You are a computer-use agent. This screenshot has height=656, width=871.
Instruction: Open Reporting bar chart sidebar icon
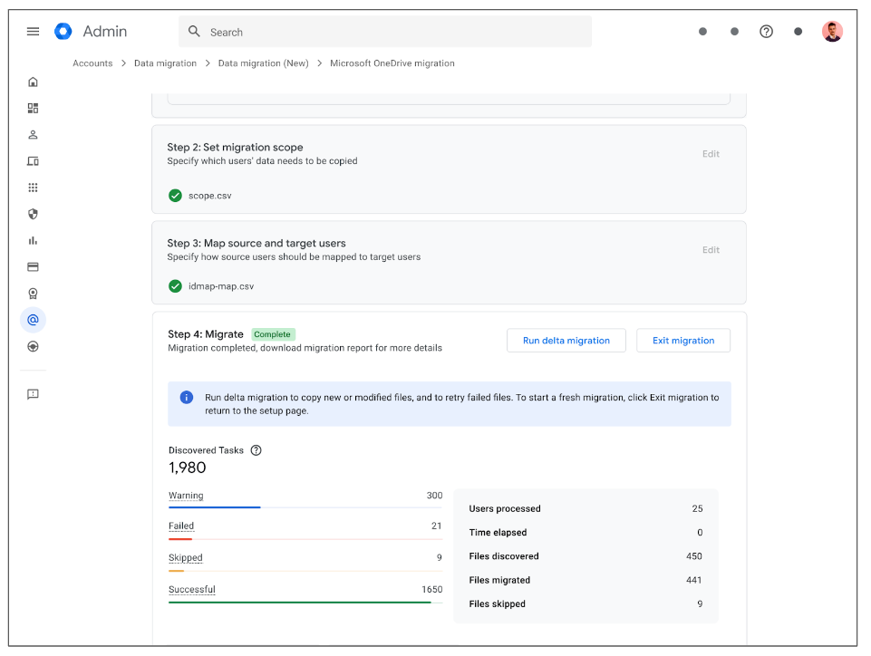click(x=33, y=240)
